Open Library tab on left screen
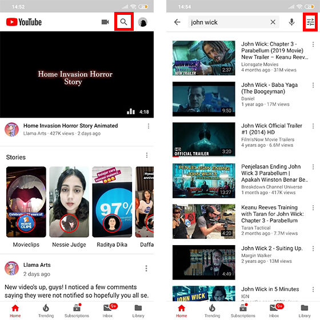The width and height of the screenshot is (320, 320). tap(138, 311)
